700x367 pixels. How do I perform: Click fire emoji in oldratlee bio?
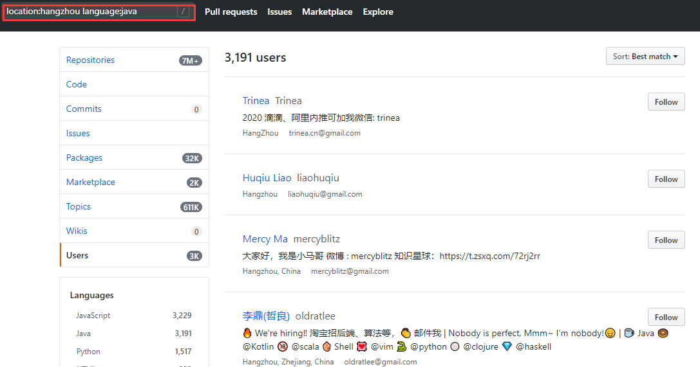pyautogui.click(x=247, y=333)
